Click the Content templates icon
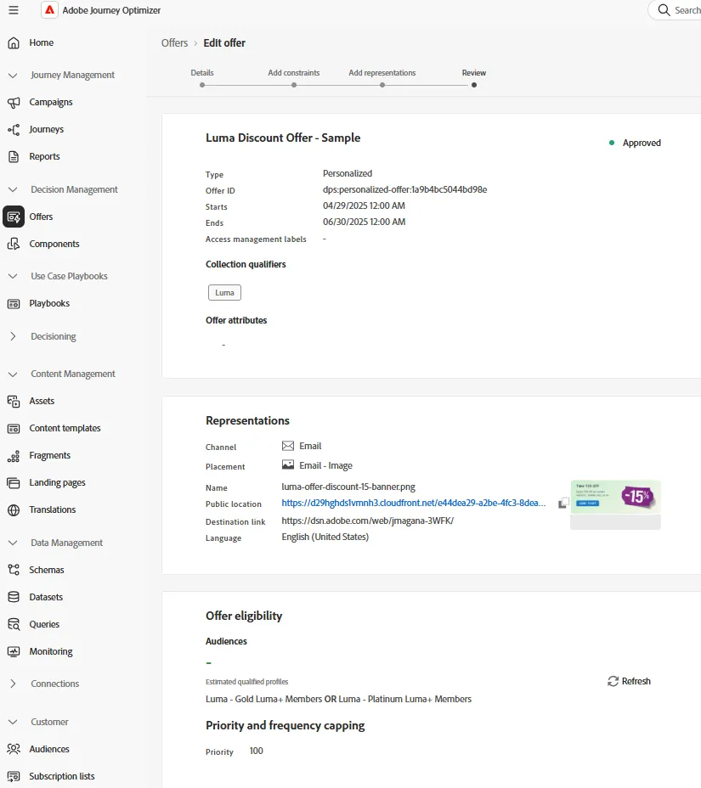701x788 pixels. click(14, 428)
